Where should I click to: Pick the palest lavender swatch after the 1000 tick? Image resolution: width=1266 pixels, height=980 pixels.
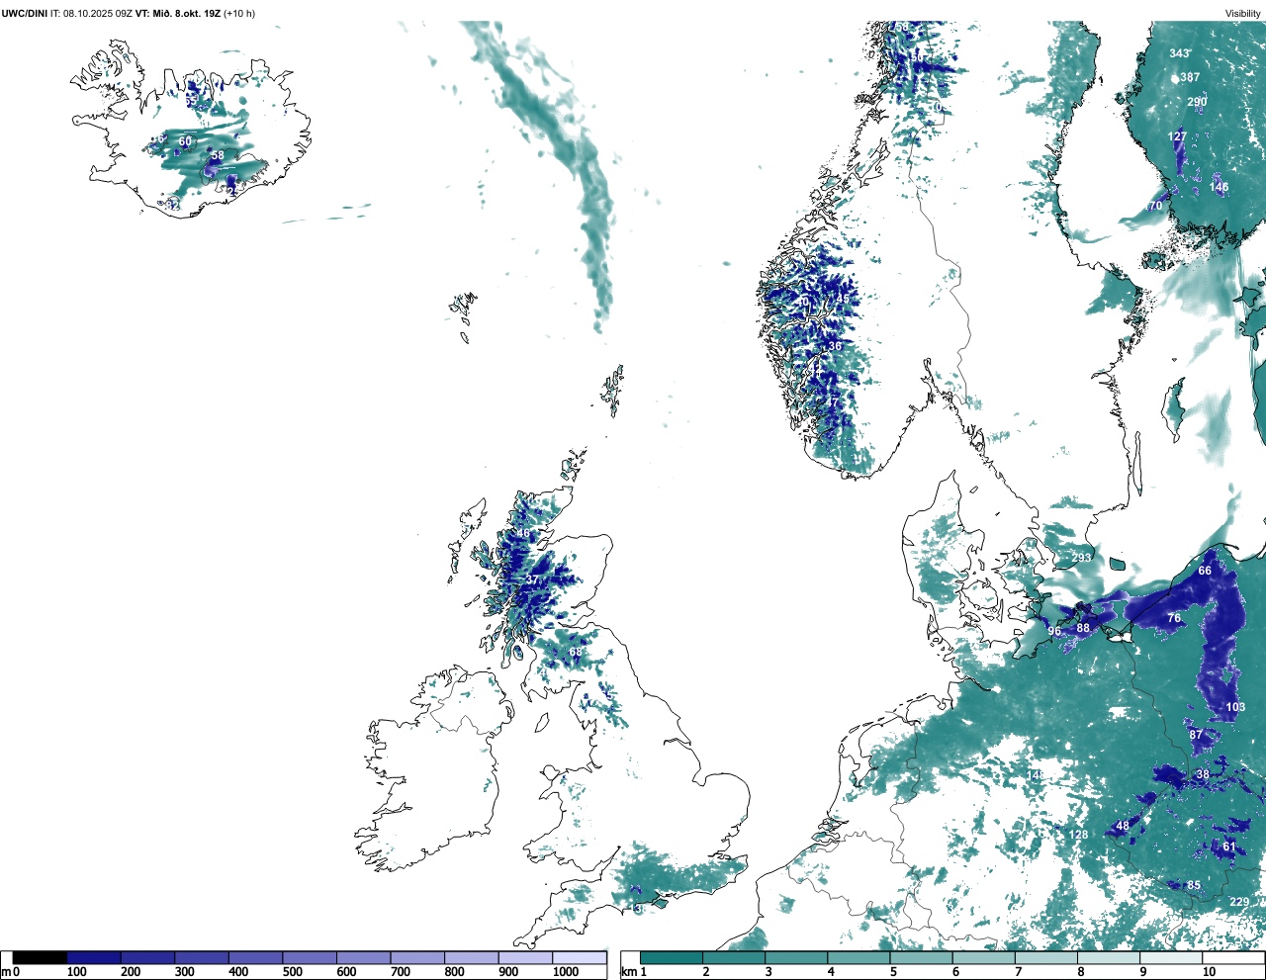[580, 957]
